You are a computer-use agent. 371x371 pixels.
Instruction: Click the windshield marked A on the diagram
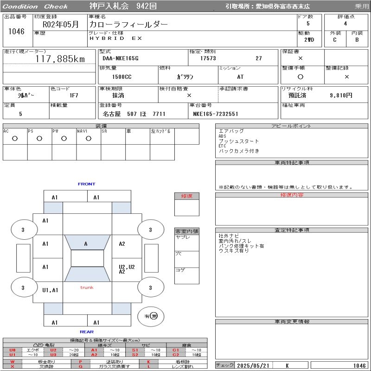[87, 242]
